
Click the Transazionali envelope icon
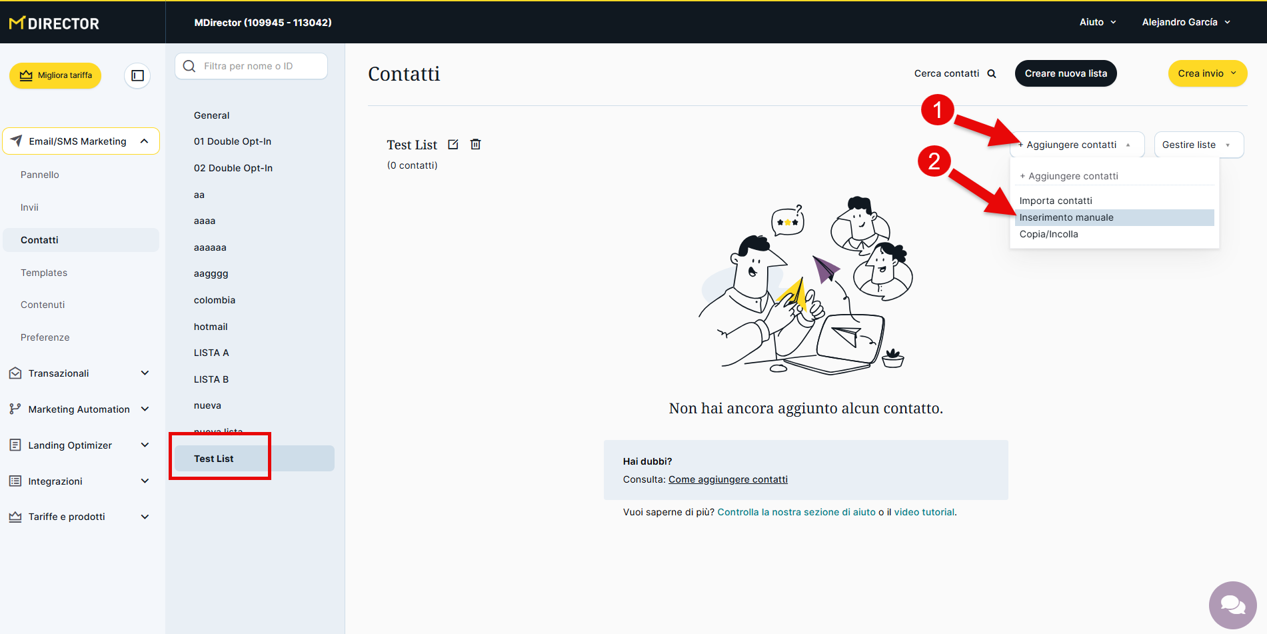pyautogui.click(x=15, y=373)
